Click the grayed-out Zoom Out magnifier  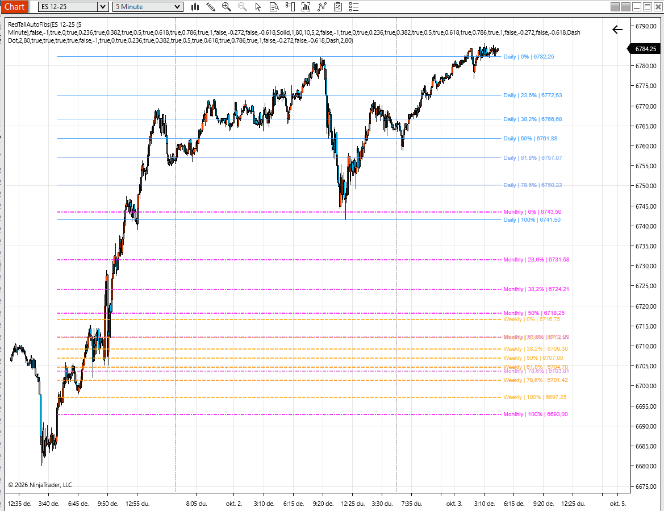(243, 7)
